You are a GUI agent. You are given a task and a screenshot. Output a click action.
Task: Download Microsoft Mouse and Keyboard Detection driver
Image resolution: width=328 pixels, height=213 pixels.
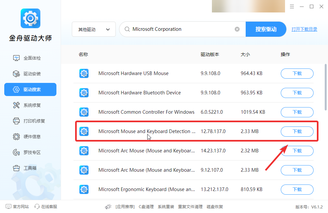coord(297,131)
